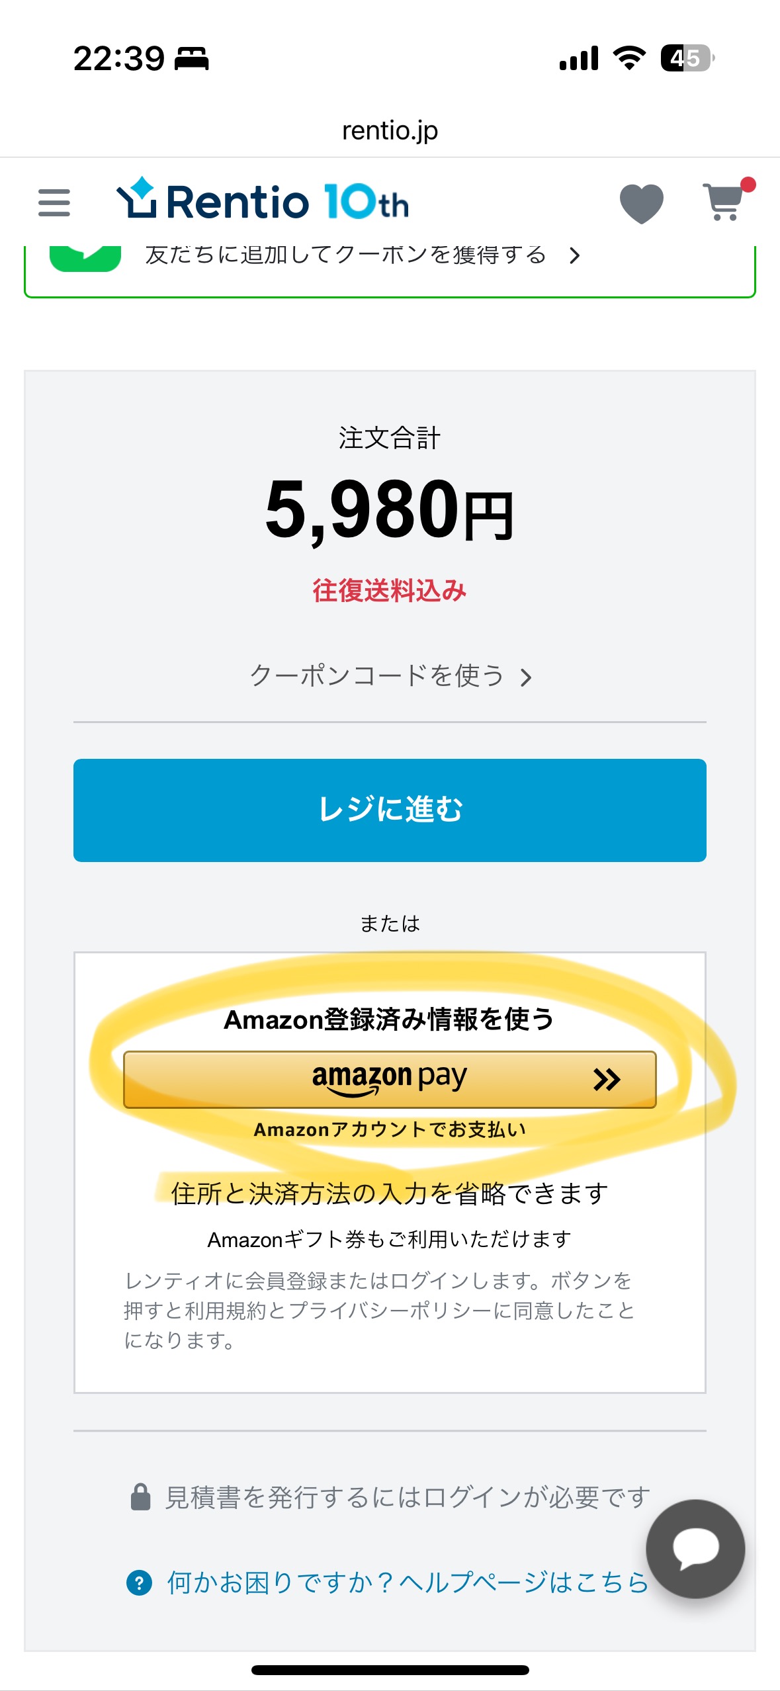Expand the coupon code entry chevron
Screen dimensions: 780x1691
tap(526, 677)
